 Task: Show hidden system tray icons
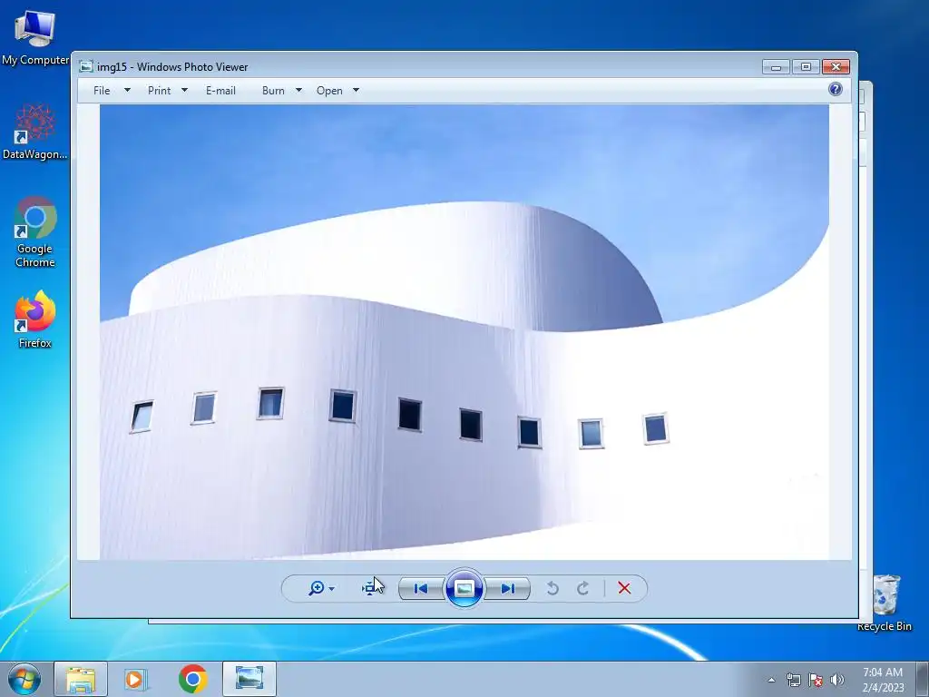tap(771, 680)
